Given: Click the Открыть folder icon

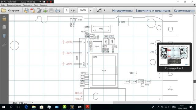Looking at the screenshot, I should point(4,10).
